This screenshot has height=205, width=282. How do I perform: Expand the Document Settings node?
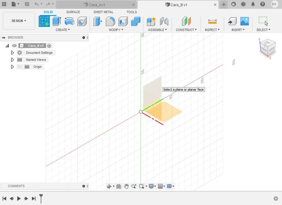click(12, 53)
